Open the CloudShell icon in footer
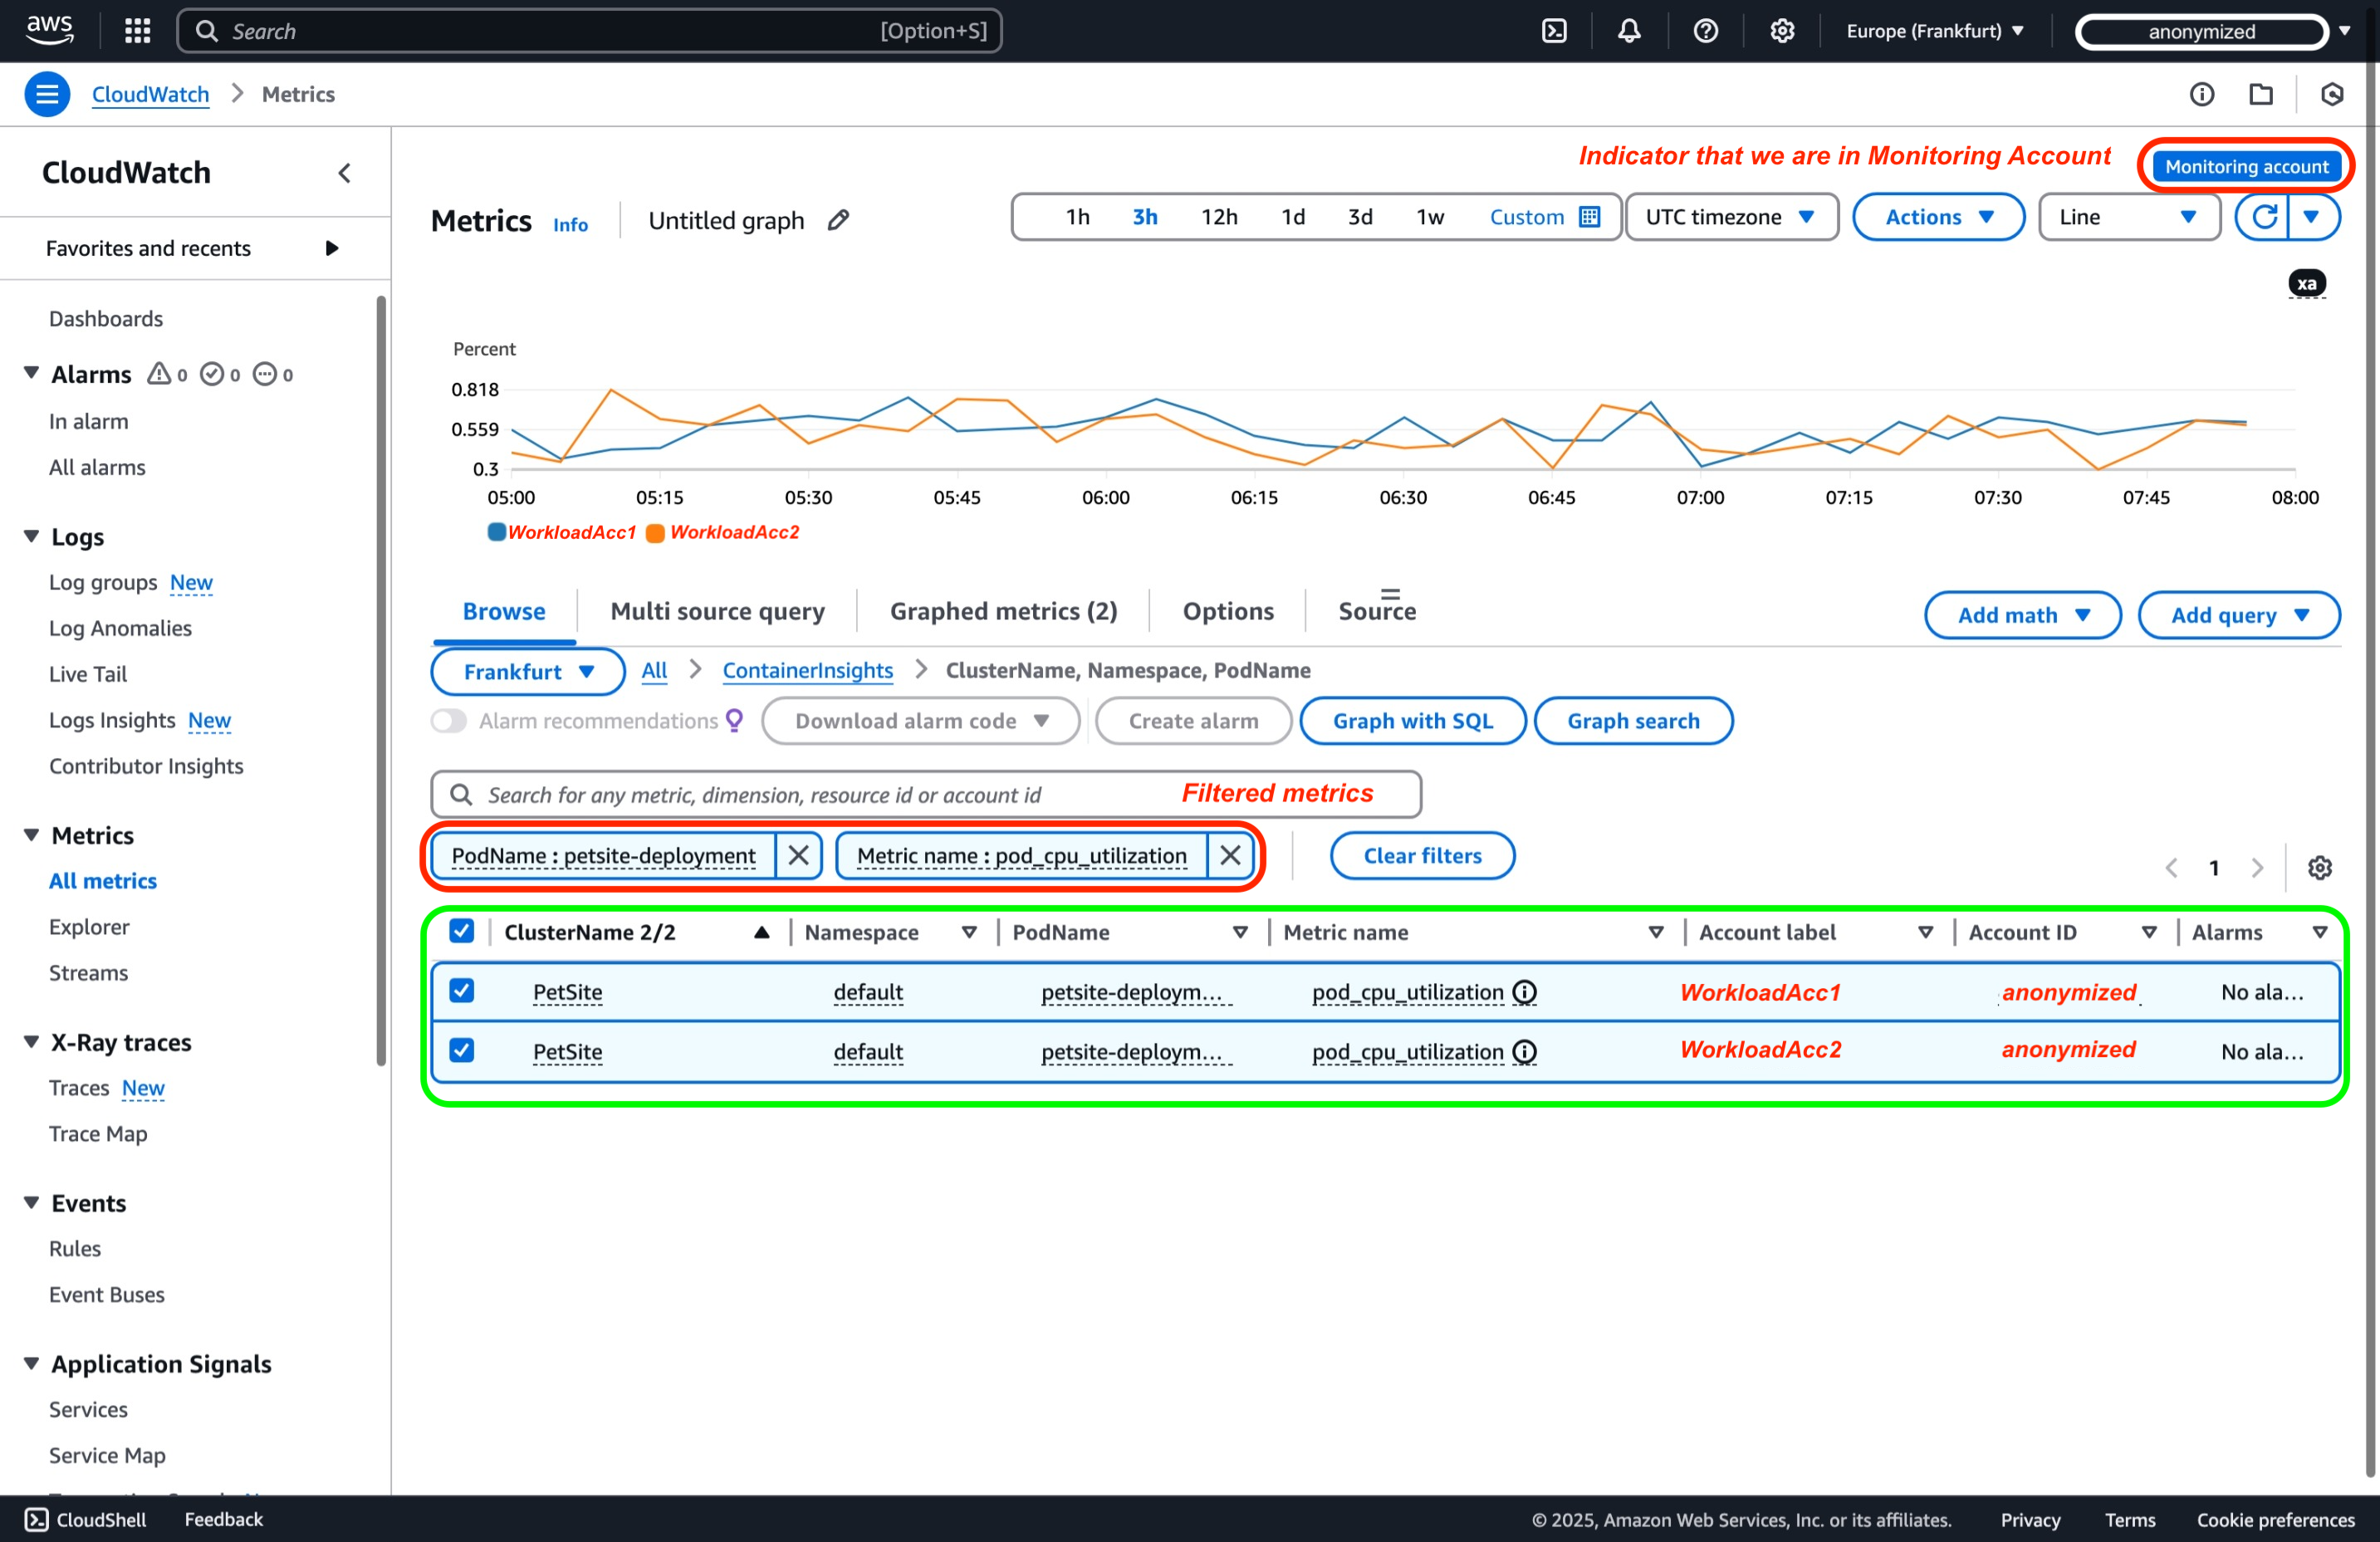The image size is (2380, 1542). pyautogui.click(x=36, y=1519)
